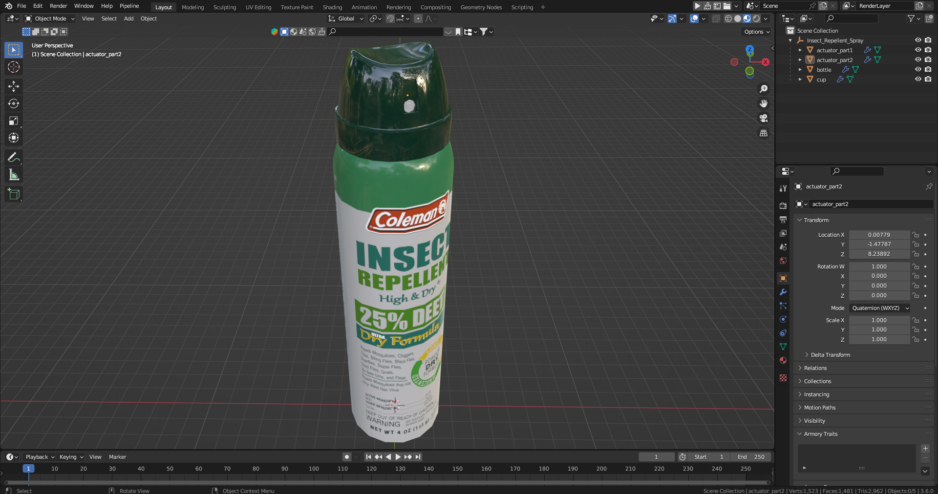The height and width of the screenshot is (494, 938).
Task: Open the Render properties tab
Action: pyautogui.click(x=783, y=206)
